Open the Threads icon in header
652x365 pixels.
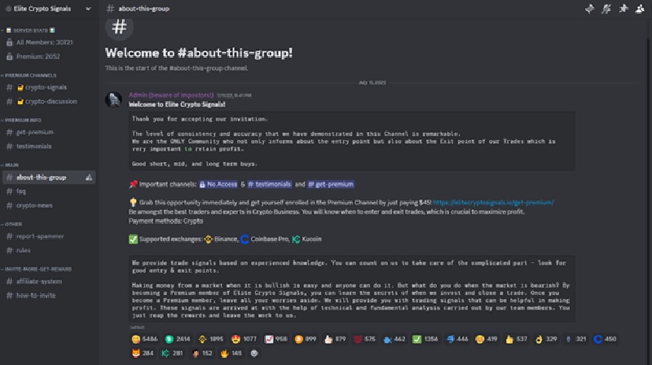[589, 9]
